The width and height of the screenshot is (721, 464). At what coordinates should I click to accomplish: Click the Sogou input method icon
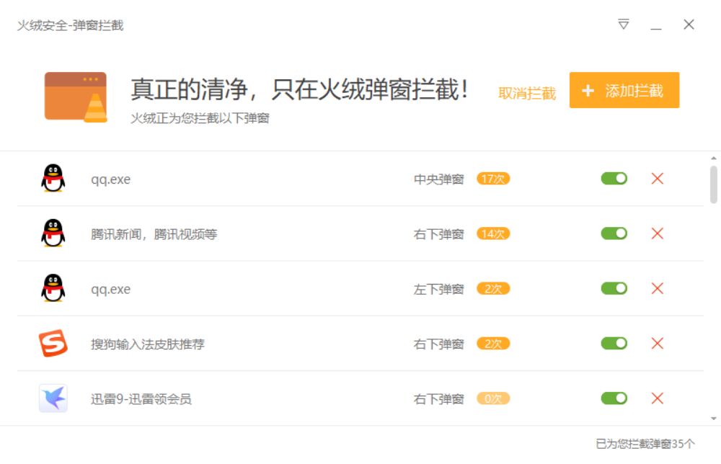pos(53,343)
